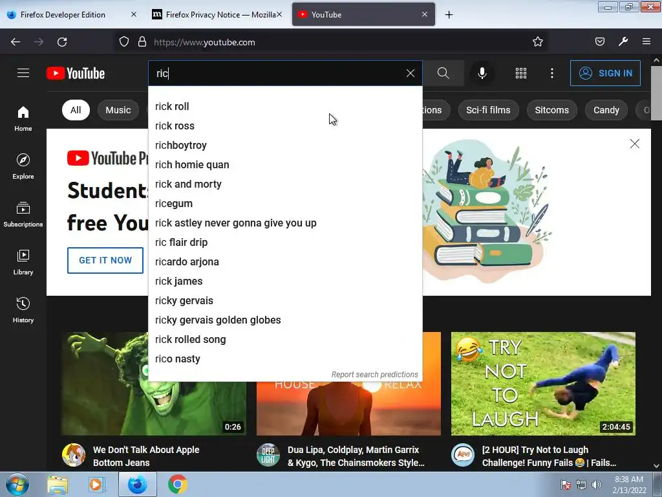View site security padlock info
This screenshot has width=662, height=497.
(142, 42)
